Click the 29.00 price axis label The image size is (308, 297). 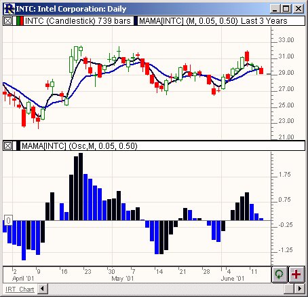click(286, 73)
